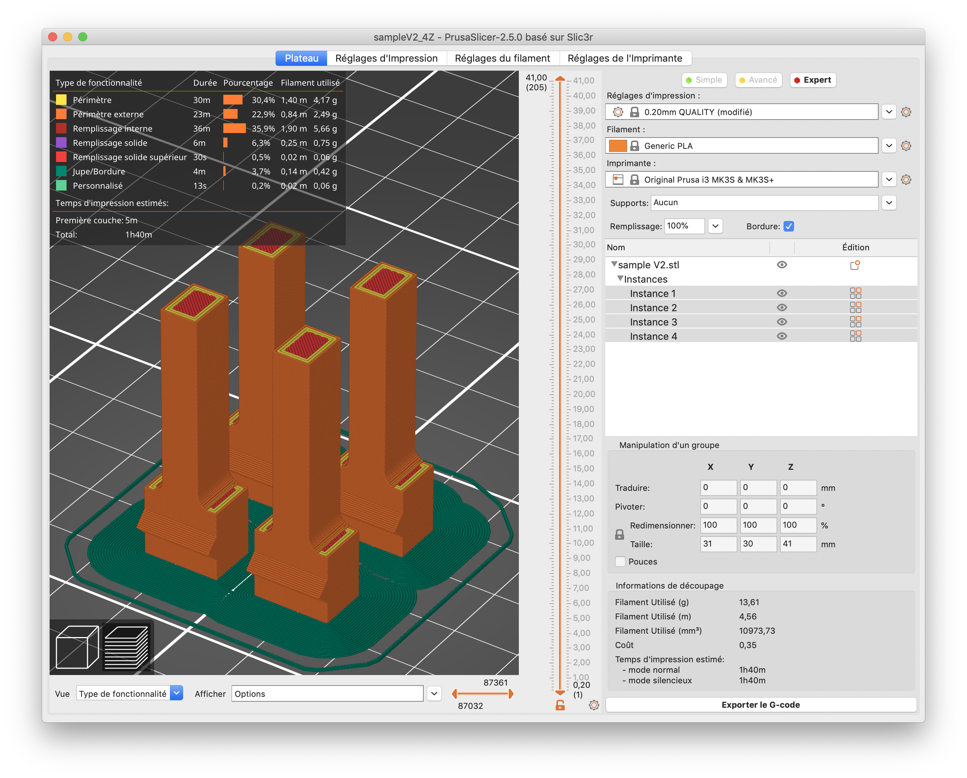Open printer settings gear icon
This screenshot has width=967, height=778.
click(906, 179)
